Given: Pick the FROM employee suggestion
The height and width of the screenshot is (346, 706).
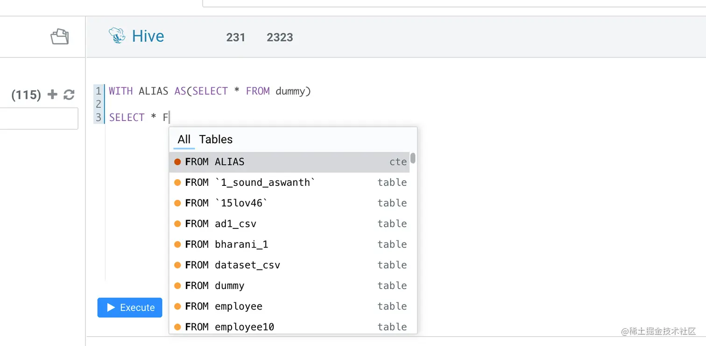Looking at the screenshot, I should (289, 306).
